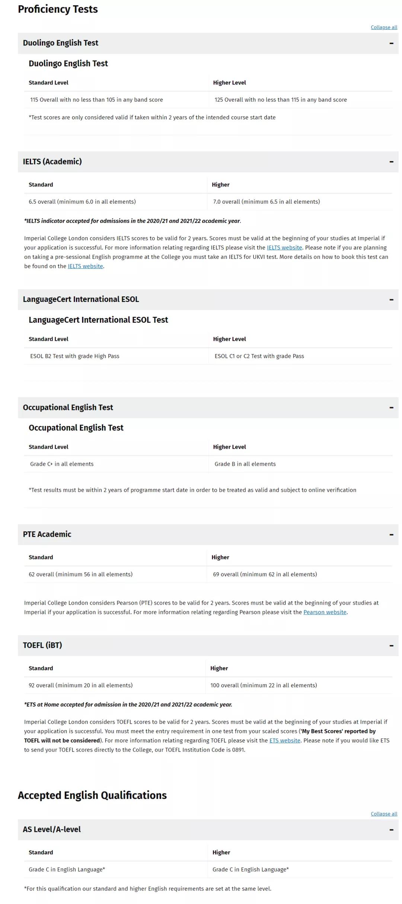Collapse the AS Level/A-level accordion
This screenshot has height=904, width=402.
pos(391,830)
